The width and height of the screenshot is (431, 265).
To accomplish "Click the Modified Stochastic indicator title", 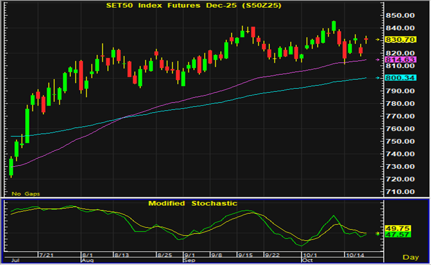I will [193, 203].
